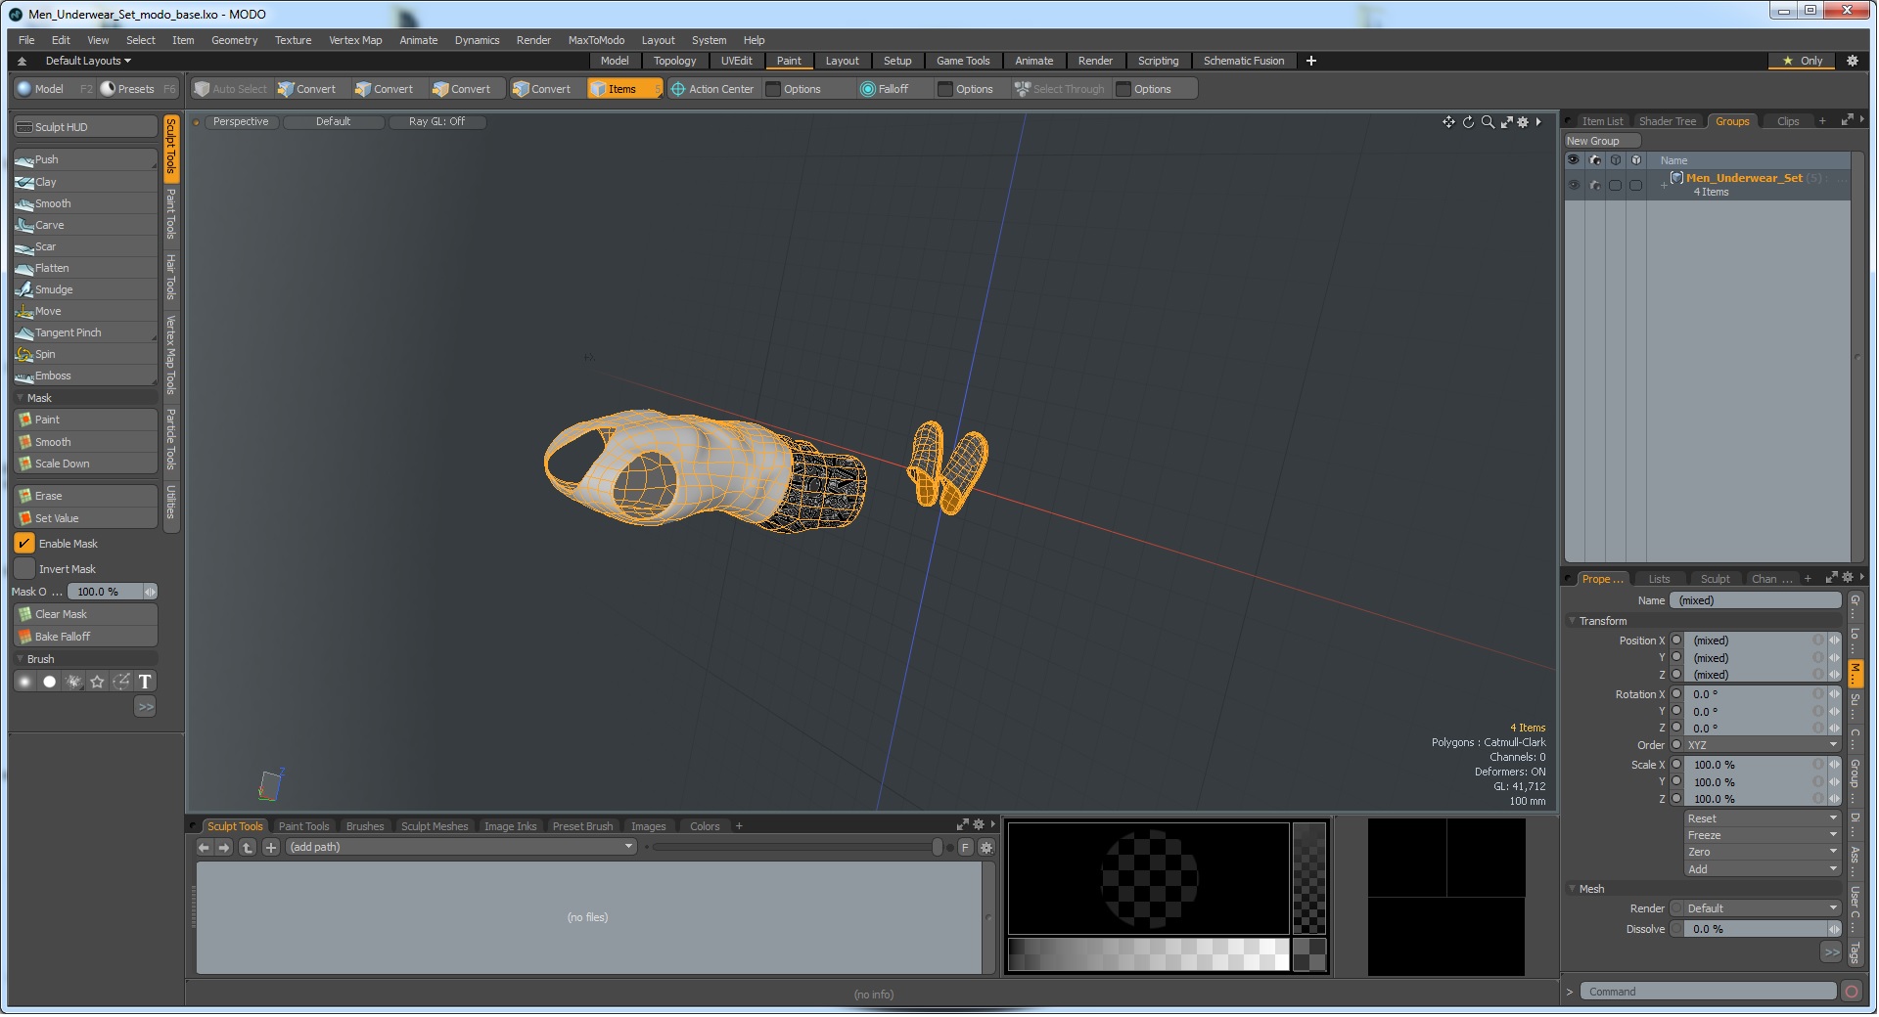Click the Bake Falloff button
The height and width of the screenshot is (1017, 1879).
(x=85, y=637)
